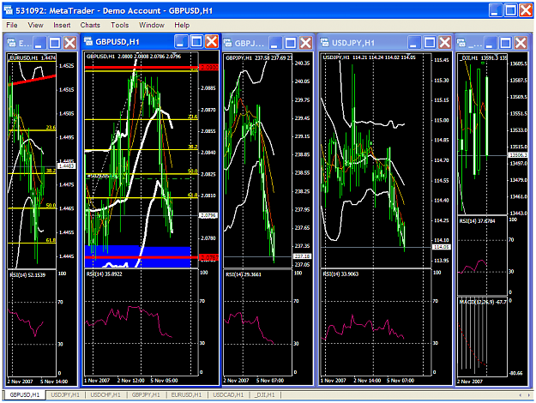Maximize the EURUSD chart window

pos(55,43)
